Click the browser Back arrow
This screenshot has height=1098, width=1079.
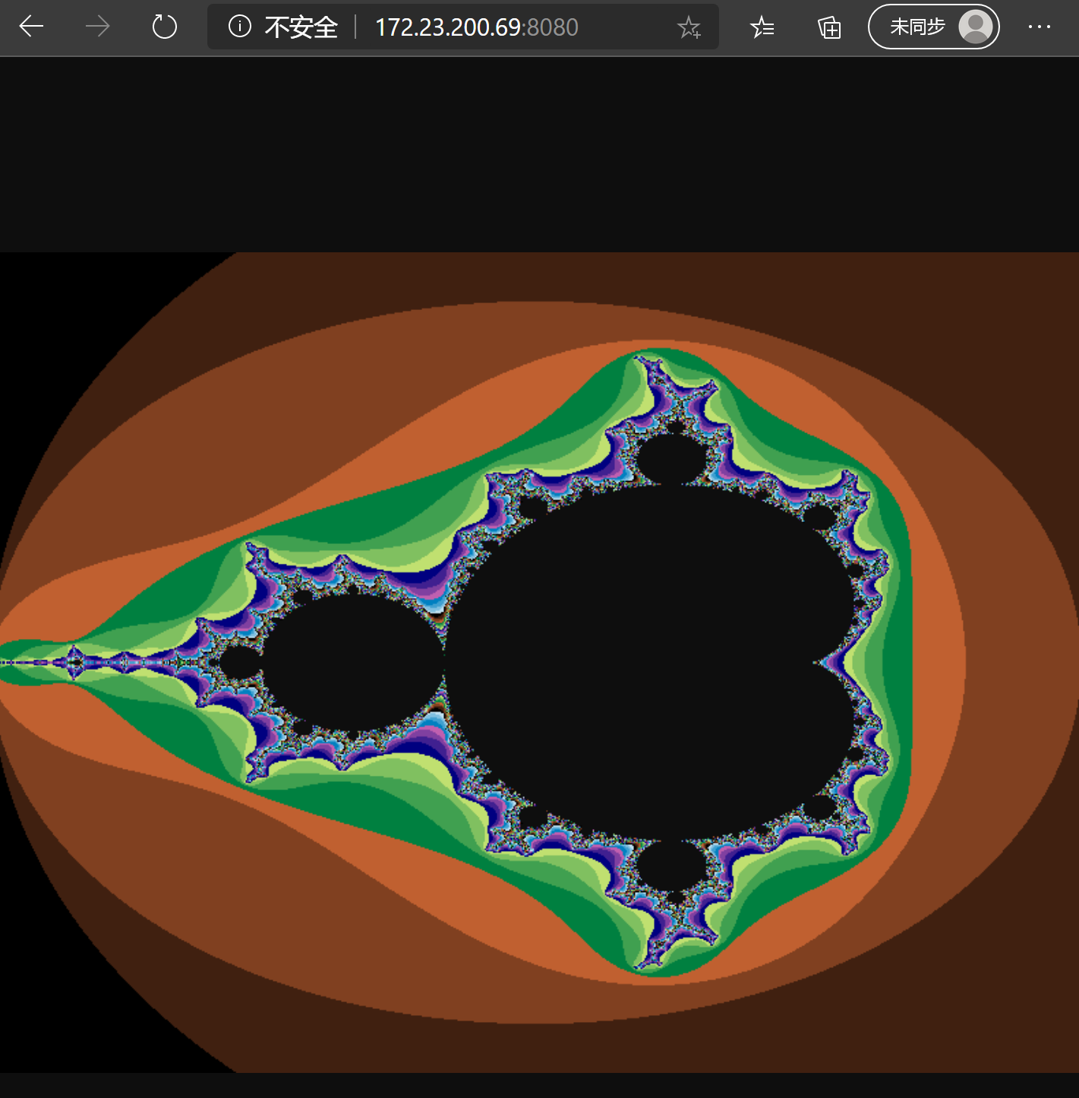click(31, 27)
